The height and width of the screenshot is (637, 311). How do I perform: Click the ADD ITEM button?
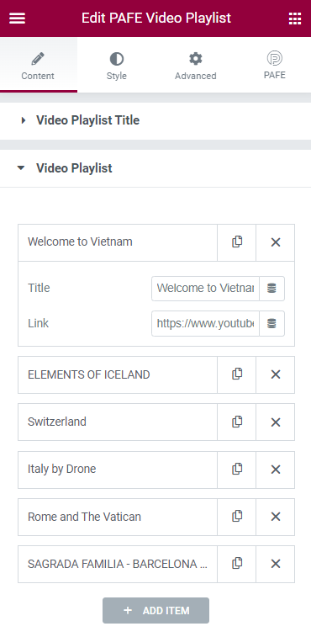(155, 610)
